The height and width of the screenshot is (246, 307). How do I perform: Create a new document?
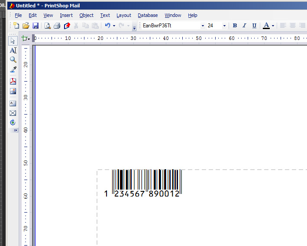16,26
